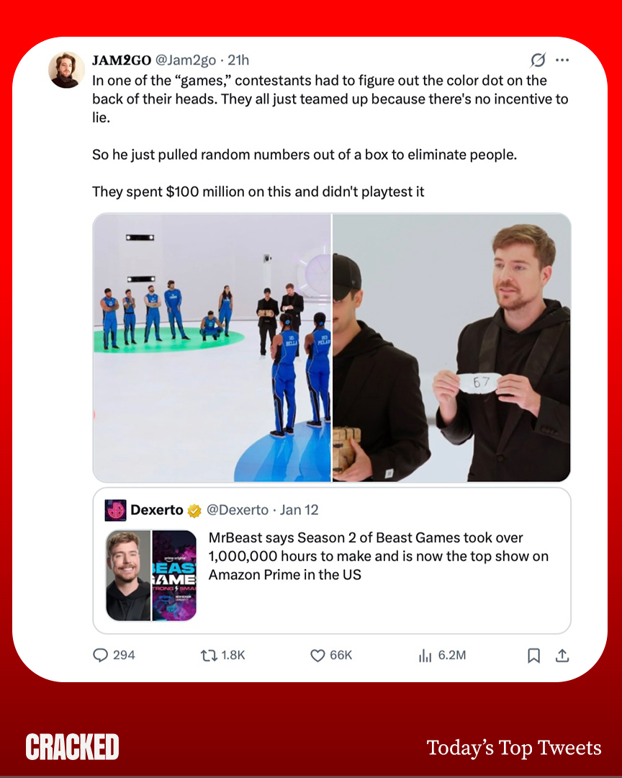Bookmark the tweet with the bookmark icon
This screenshot has height=778, width=622.
[533, 656]
